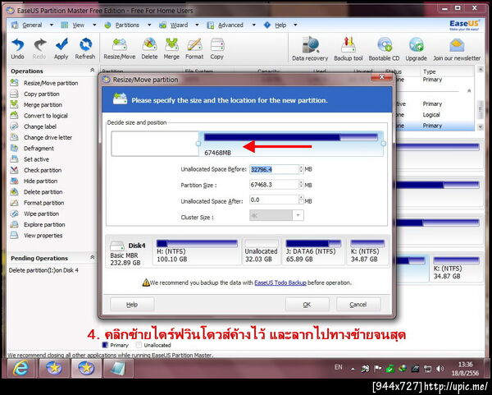
Task: Select the Resize/Move toolbar icon
Action: click(119, 48)
